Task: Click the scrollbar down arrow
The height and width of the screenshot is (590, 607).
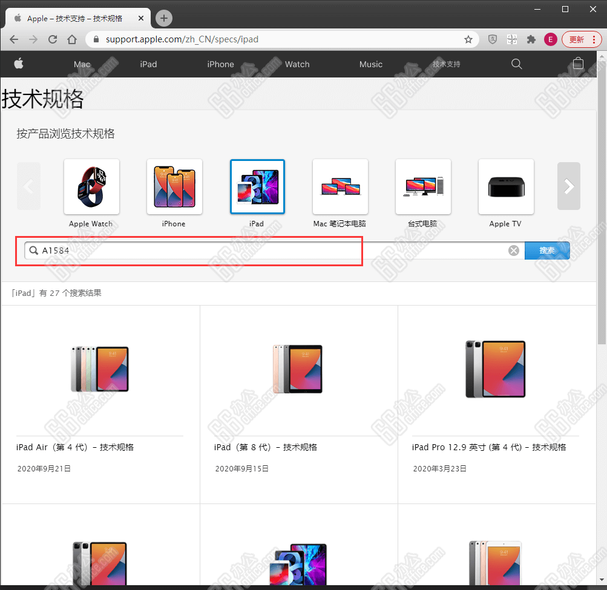Action: coord(602,580)
